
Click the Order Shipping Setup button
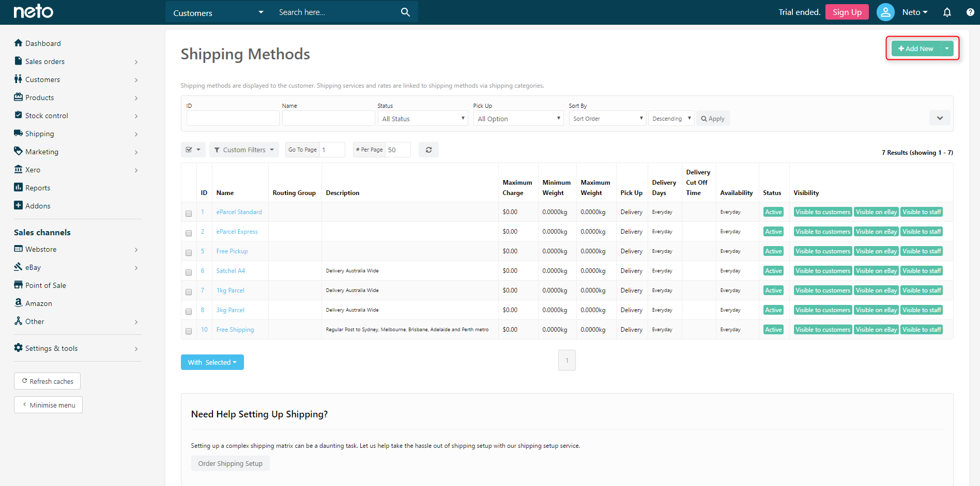[x=230, y=463]
